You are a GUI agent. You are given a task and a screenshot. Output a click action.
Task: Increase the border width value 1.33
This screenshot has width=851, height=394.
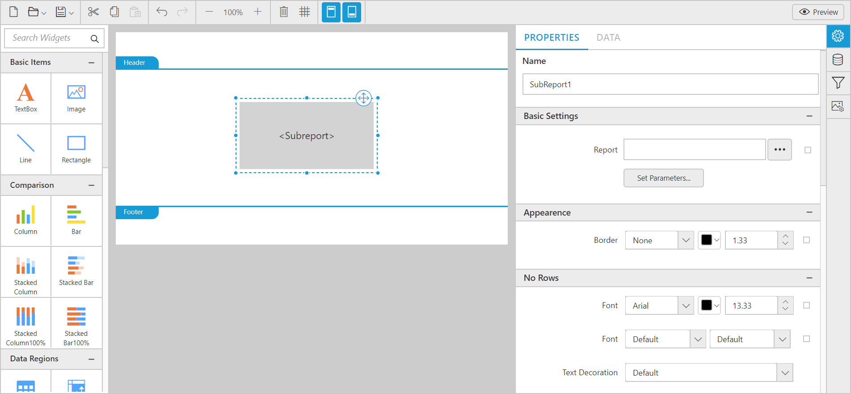click(785, 236)
